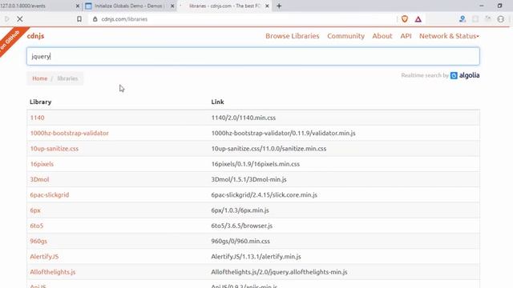Close the Initialize Globals Demo tab
Screen dimensions: 513x288
(x=172, y=6)
